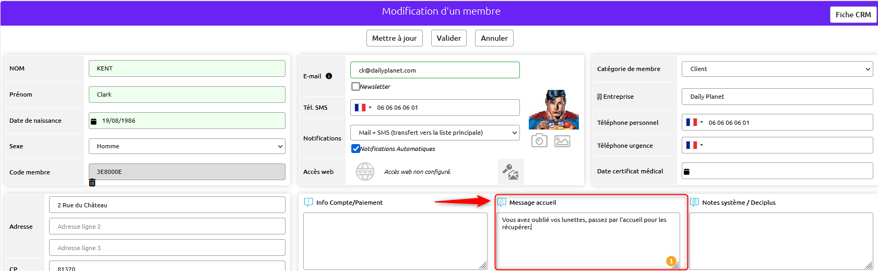The image size is (878, 271).
Task: Click the orange notification badge in Message accueil
Action: coord(671,261)
